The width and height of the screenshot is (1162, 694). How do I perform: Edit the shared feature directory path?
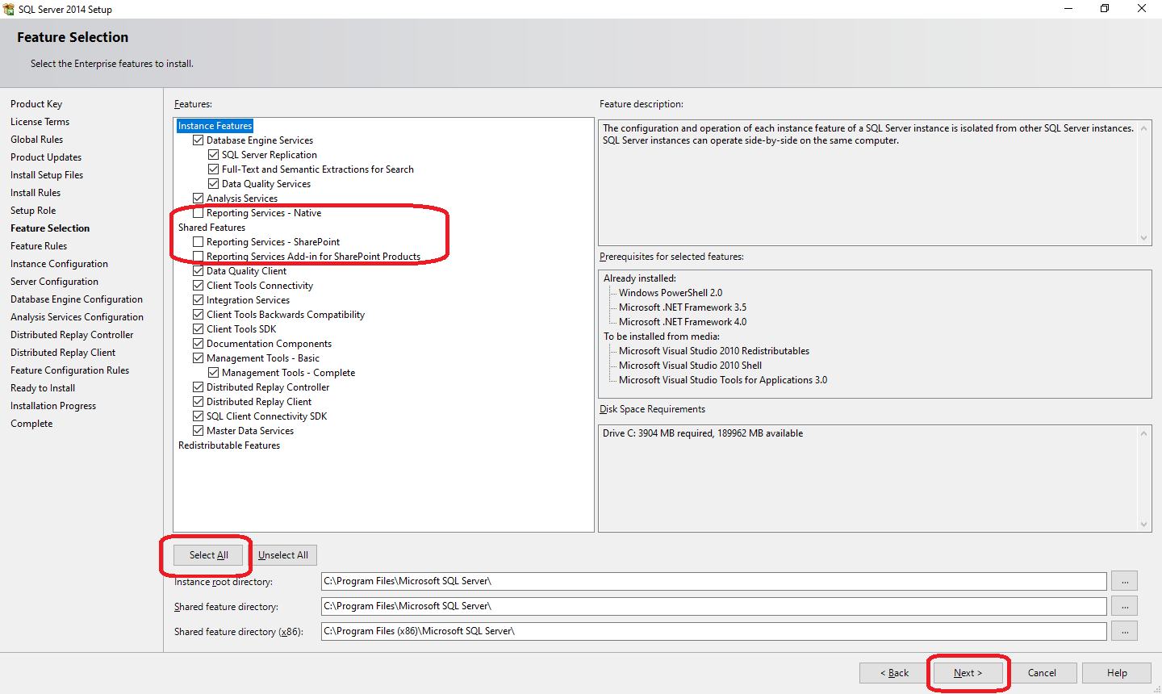[x=713, y=606]
